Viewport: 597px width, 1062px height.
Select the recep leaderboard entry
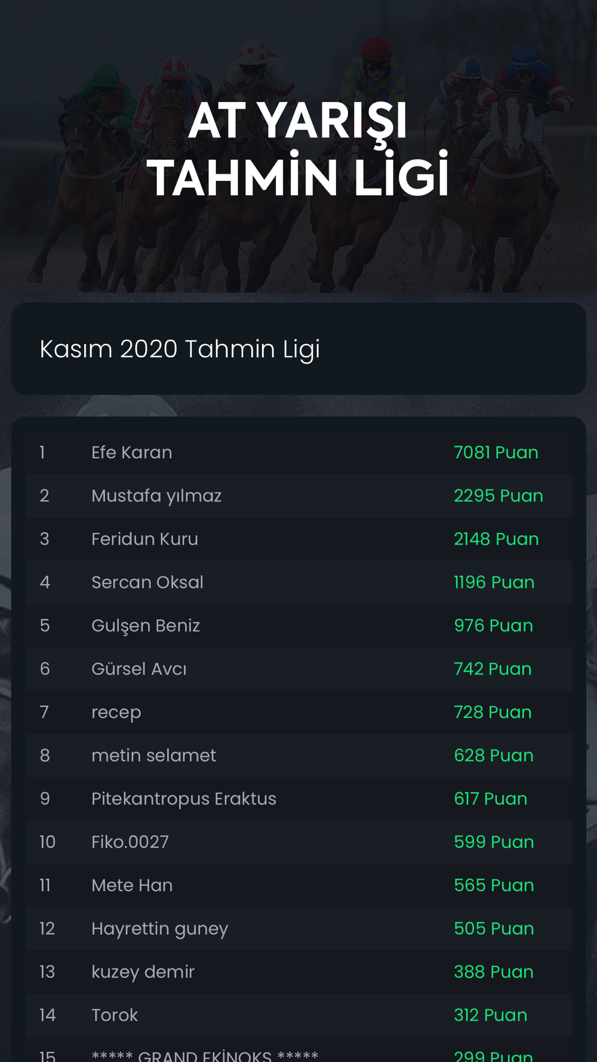click(x=298, y=712)
